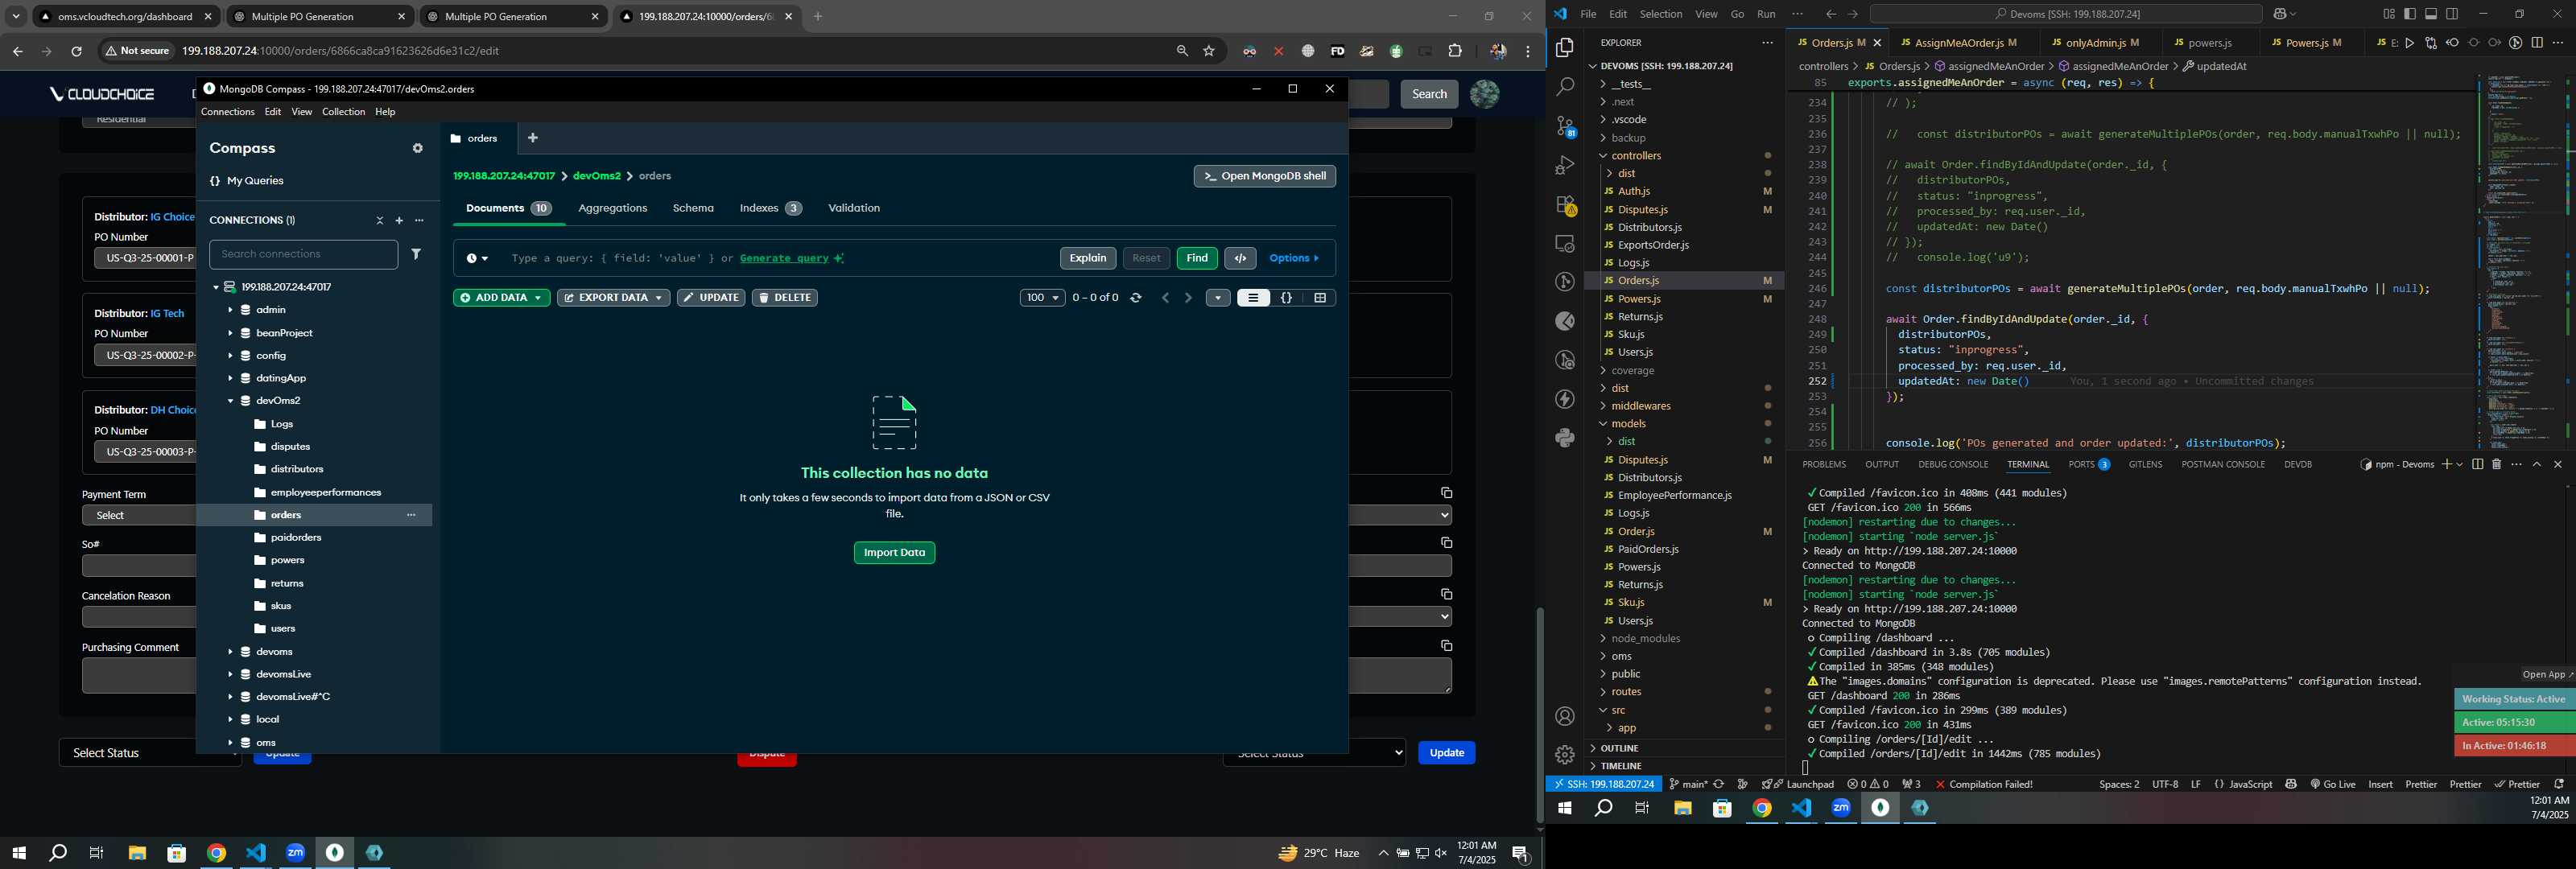The image size is (2576, 869).
Task: Collapse controllers folder in VS Code explorer
Action: pyautogui.click(x=1637, y=156)
